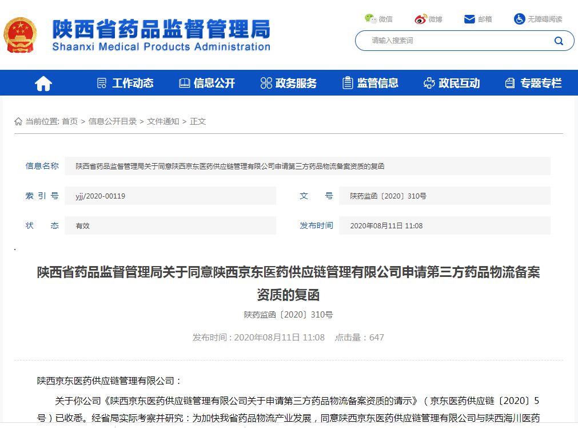Viewport: 578px width, 428px height.
Task: Open the 专题专栏 menu
Action: [533, 83]
